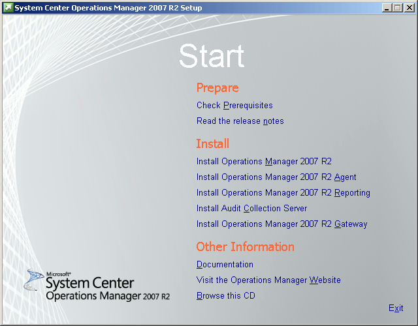Install Audit Collection Server
The image size is (418, 326).
(x=251, y=209)
